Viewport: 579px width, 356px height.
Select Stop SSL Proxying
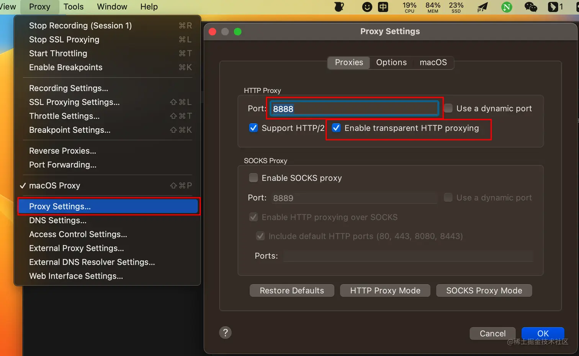pos(108,39)
